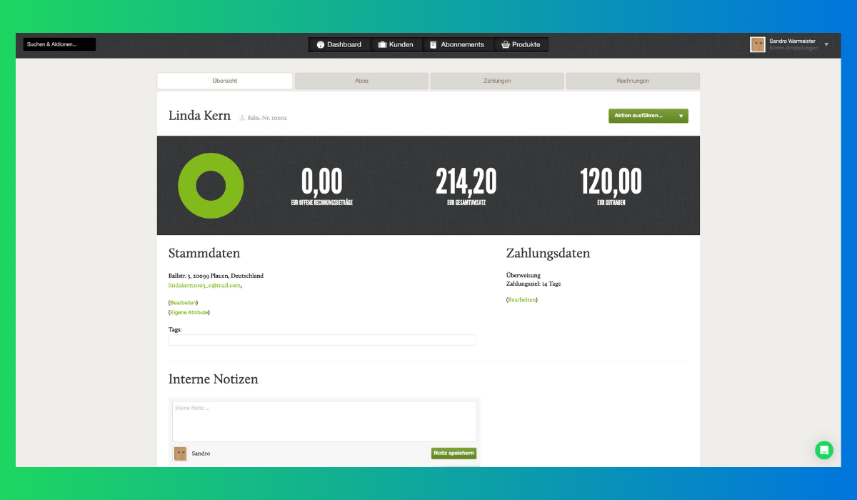Click the customer silhouette icon beside Kdn.-Nr.
The image size is (857, 500).
click(242, 118)
